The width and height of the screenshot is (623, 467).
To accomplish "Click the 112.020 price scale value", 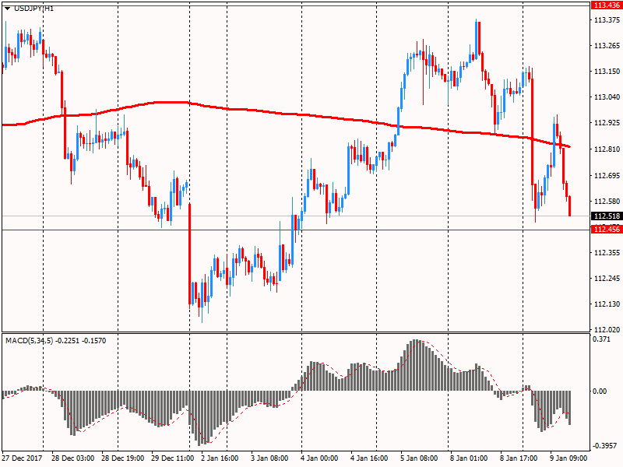I will [x=607, y=329].
